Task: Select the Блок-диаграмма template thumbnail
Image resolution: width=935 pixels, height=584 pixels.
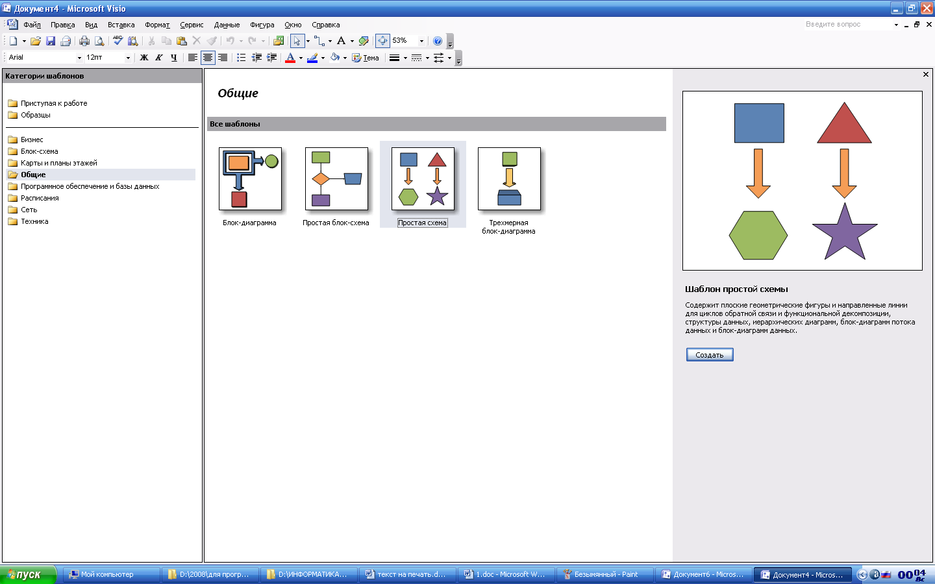Action: [250, 179]
